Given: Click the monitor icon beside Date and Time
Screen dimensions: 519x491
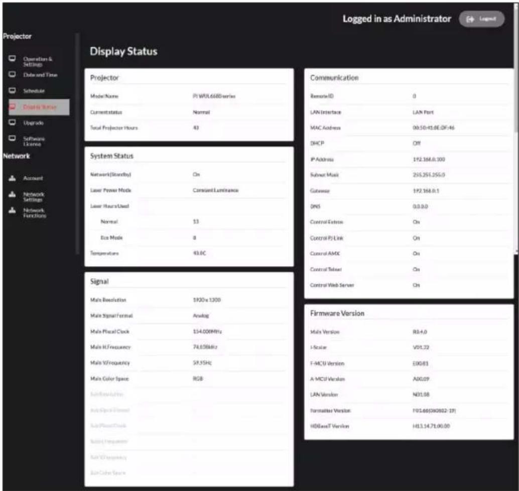Looking at the screenshot, I should coord(12,74).
